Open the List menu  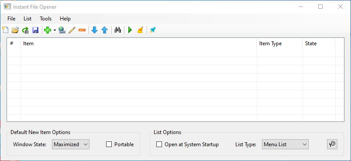pyautogui.click(x=28, y=19)
